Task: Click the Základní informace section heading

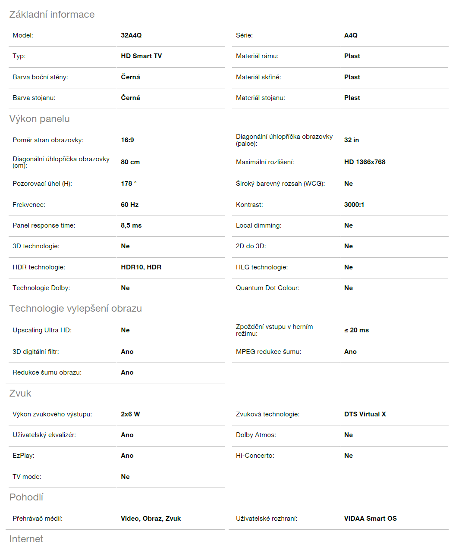Action: coord(52,15)
